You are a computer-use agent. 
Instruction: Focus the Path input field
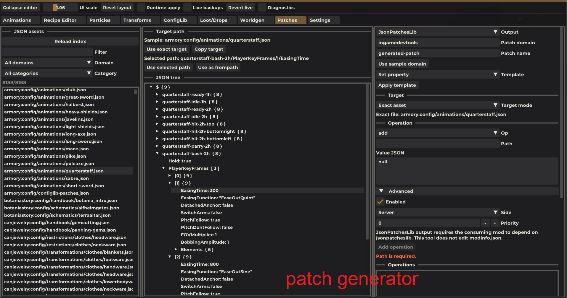point(438,144)
